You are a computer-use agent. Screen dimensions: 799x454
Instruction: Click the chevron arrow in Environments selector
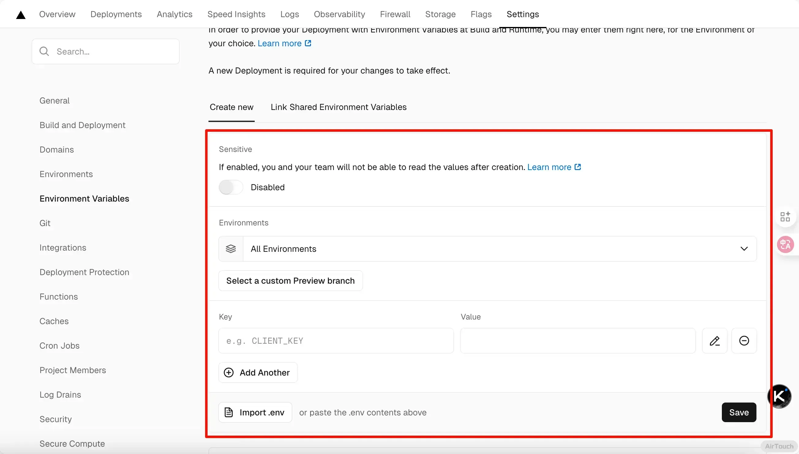pos(744,249)
